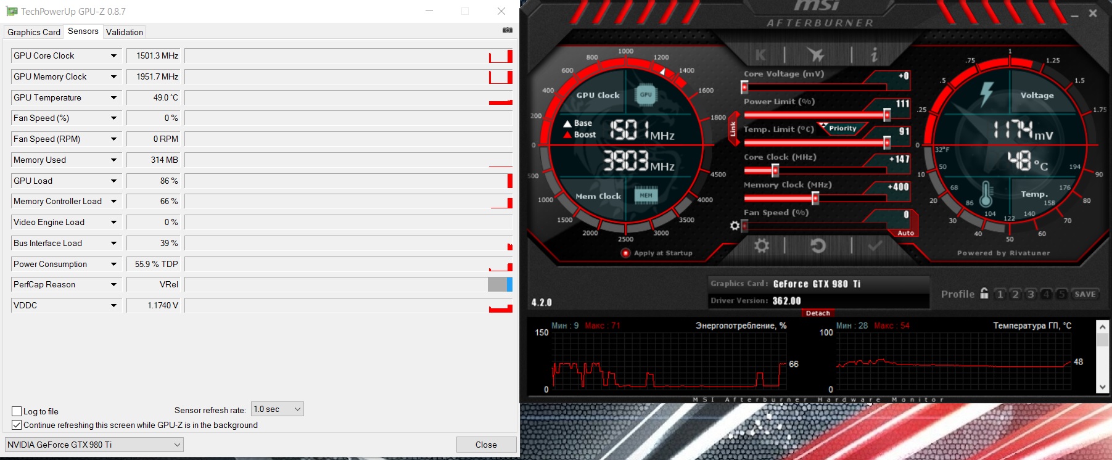Select Afterburner profile slot 3
The image size is (1112, 460).
(x=1031, y=294)
